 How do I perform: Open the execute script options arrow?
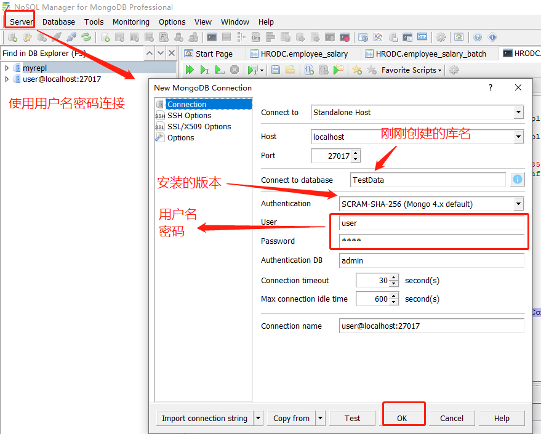262,70
